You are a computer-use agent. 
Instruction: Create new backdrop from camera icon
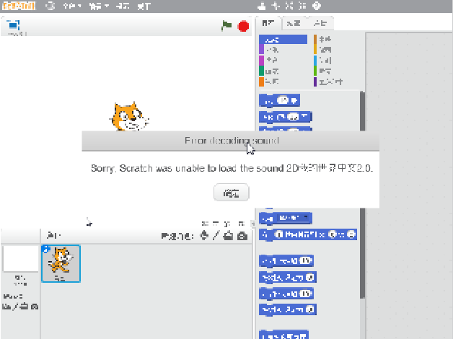pos(35,307)
